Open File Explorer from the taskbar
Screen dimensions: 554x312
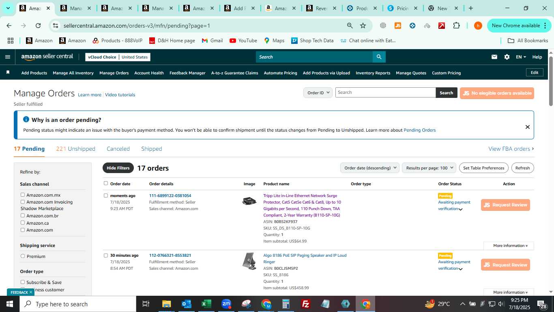166,304
